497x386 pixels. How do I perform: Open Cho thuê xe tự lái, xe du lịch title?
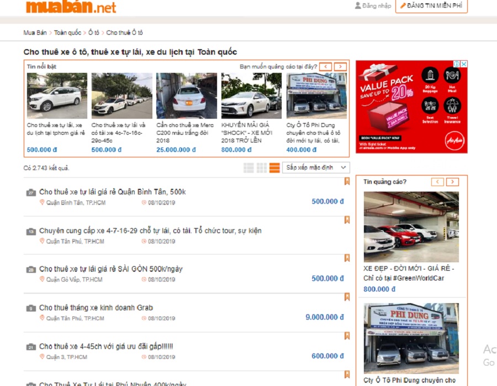tap(56, 129)
